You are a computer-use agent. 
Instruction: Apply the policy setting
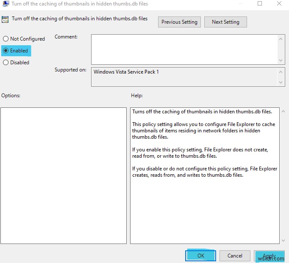(269, 255)
